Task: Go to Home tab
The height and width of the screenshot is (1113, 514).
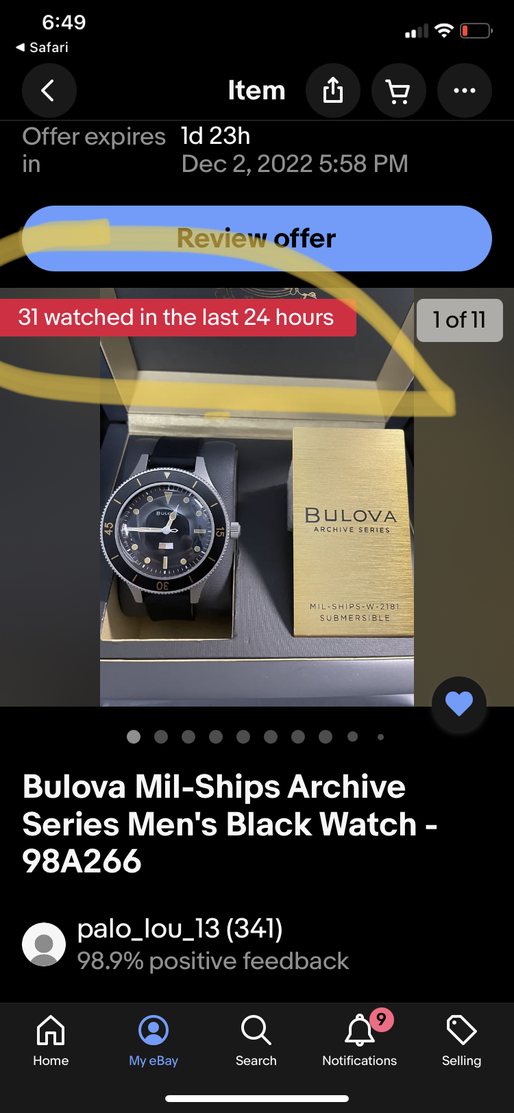Action: [x=51, y=1040]
